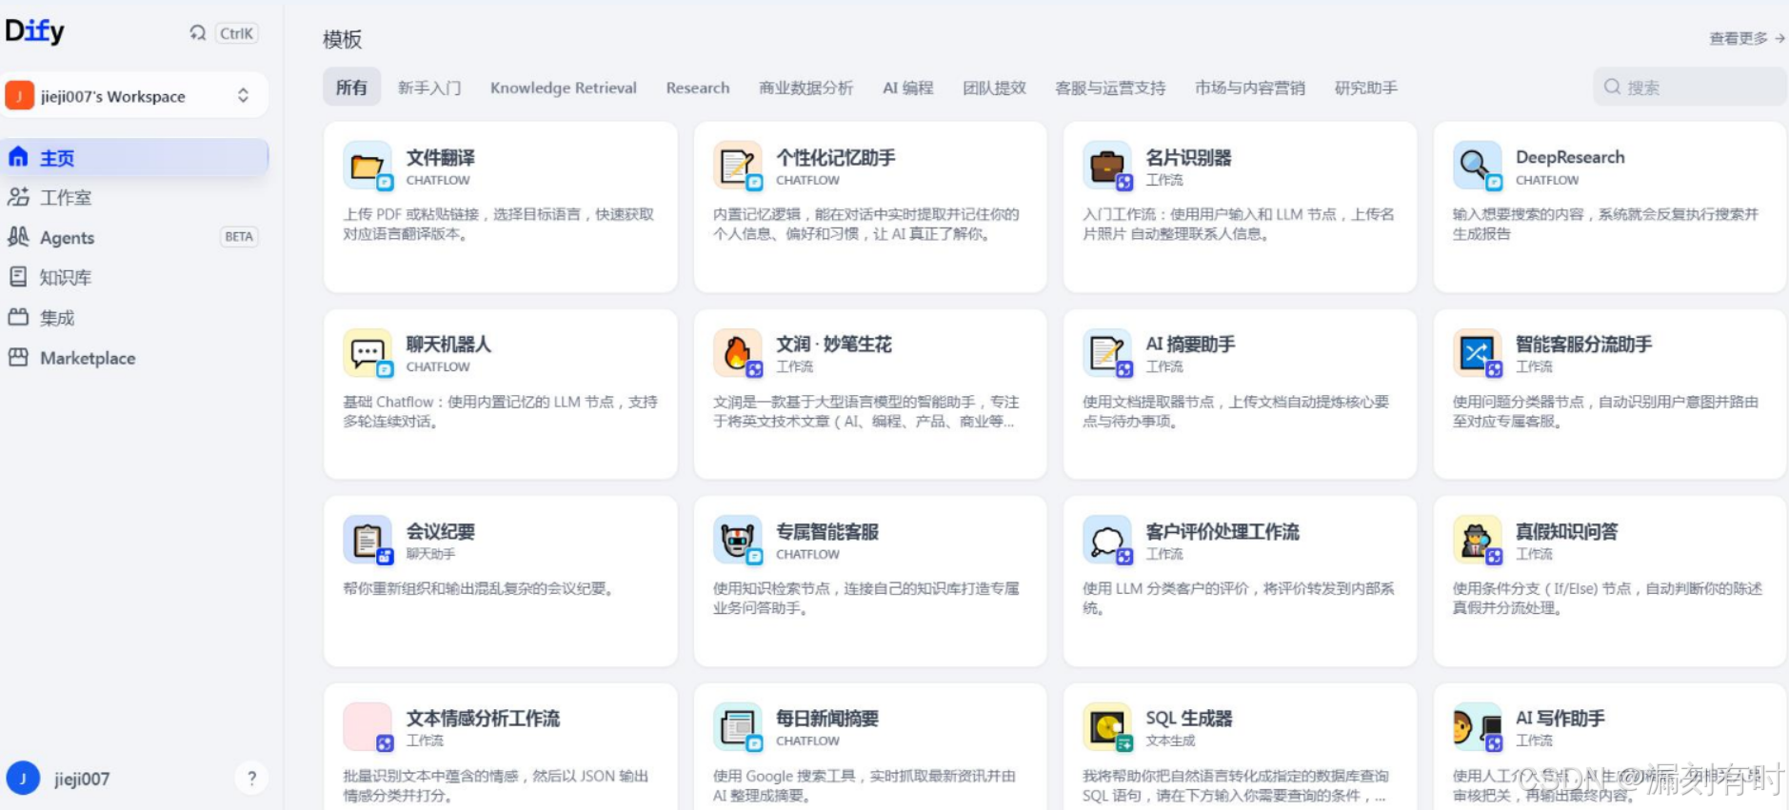The width and height of the screenshot is (1789, 810).
Task: Click the 个性化记忆助手 memo icon
Action: click(738, 166)
